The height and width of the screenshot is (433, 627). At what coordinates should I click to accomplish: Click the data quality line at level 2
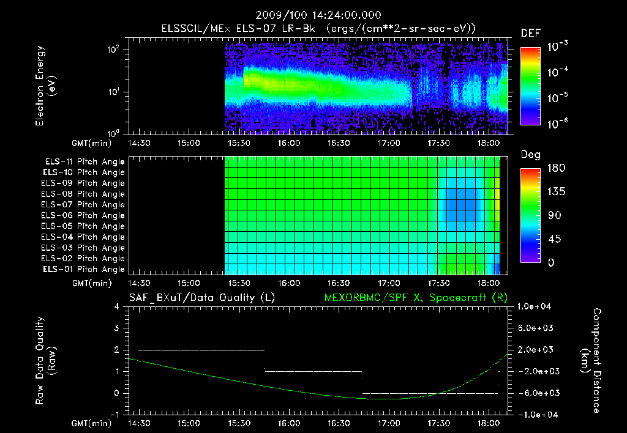[201, 350]
